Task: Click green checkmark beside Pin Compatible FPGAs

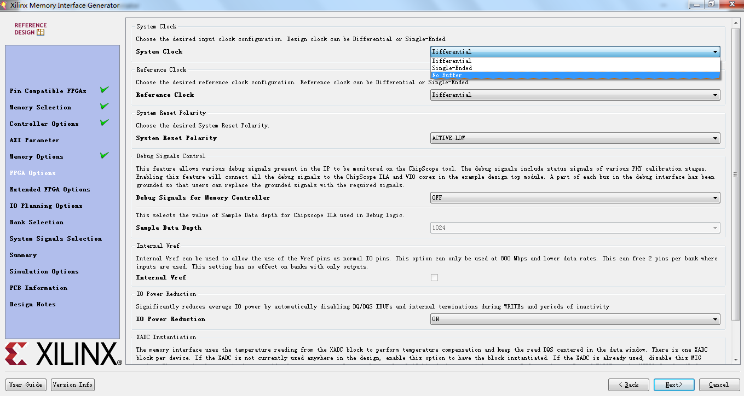Action: click(x=105, y=90)
